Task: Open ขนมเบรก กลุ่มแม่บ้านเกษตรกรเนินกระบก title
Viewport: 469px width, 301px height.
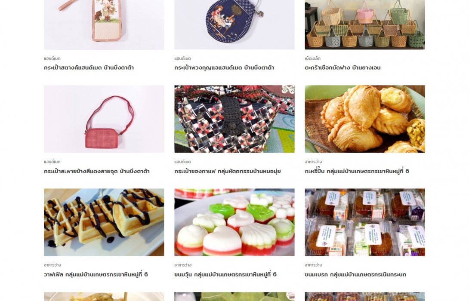Action: (x=355, y=274)
